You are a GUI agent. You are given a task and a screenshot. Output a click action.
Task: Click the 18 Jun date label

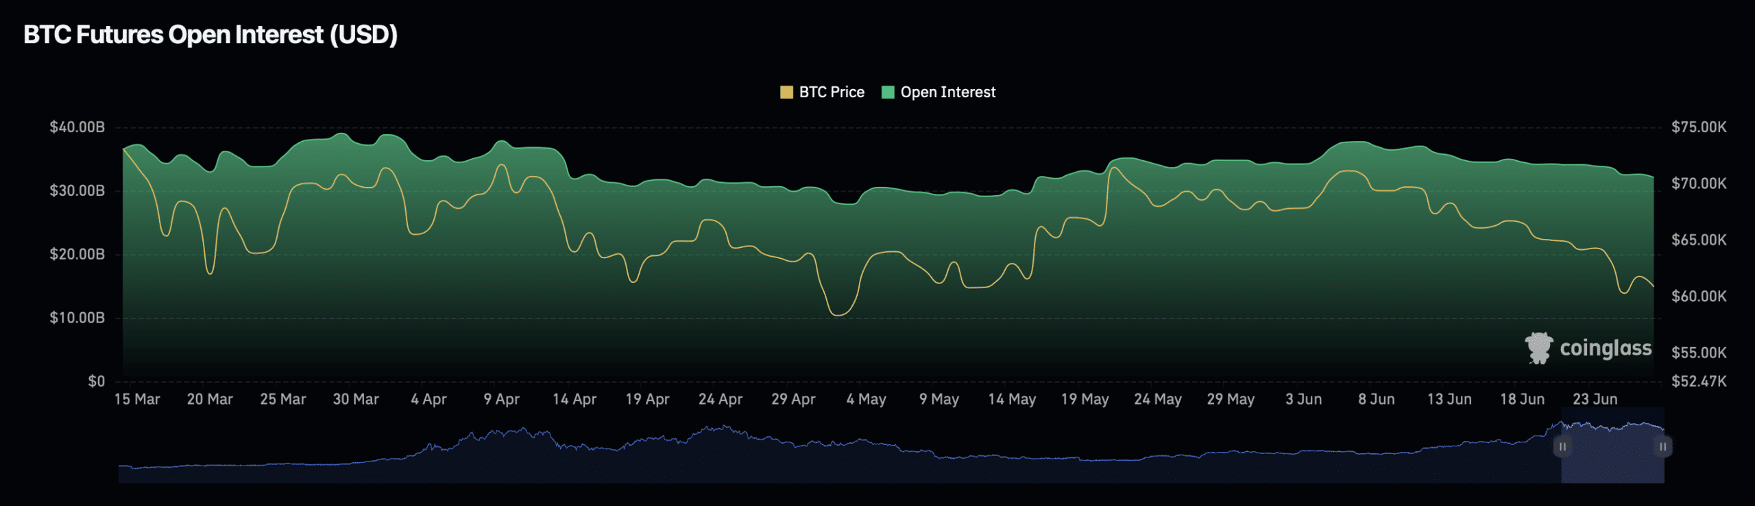1522,399
